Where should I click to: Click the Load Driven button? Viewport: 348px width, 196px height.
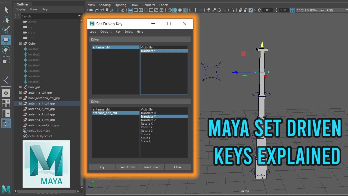(x=152, y=167)
